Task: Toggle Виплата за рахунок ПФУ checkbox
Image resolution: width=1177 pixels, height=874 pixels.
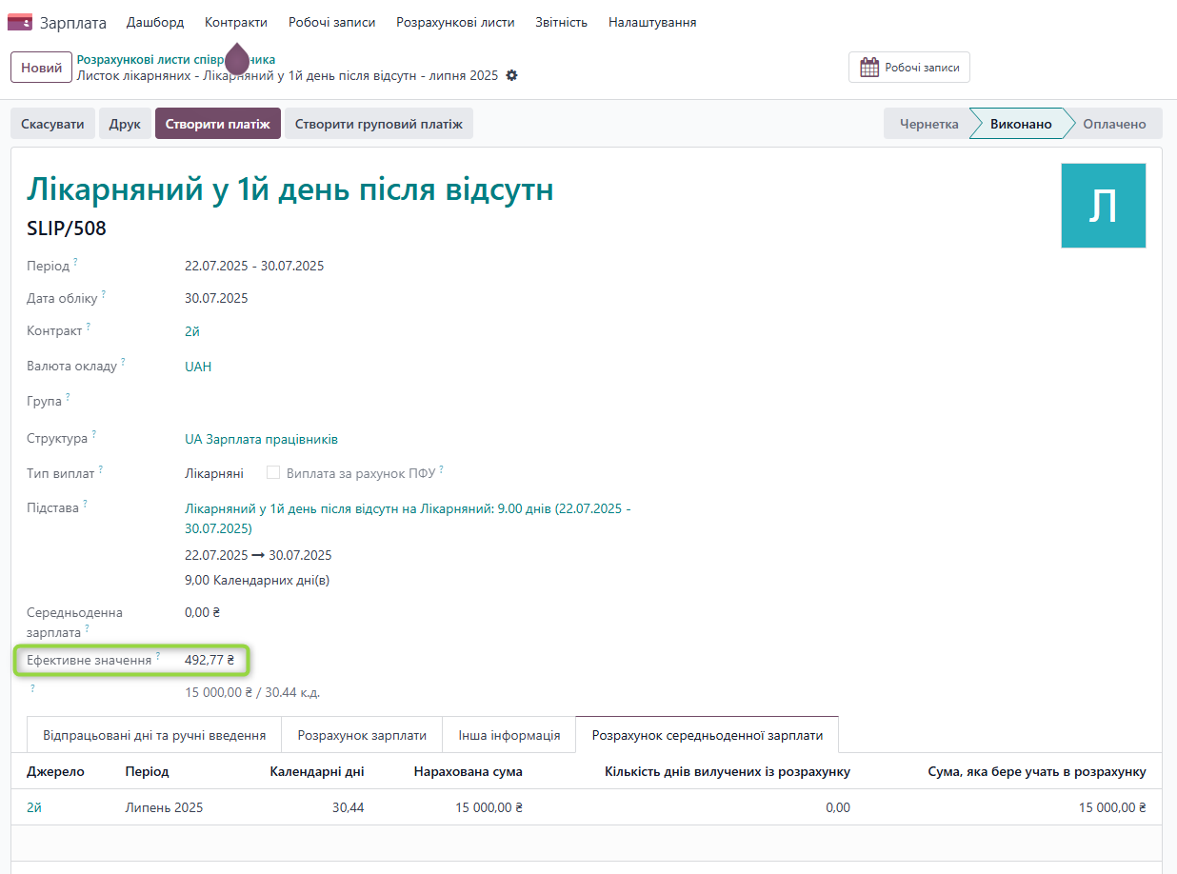Action: pyautogui.click(x=273, y=473)
